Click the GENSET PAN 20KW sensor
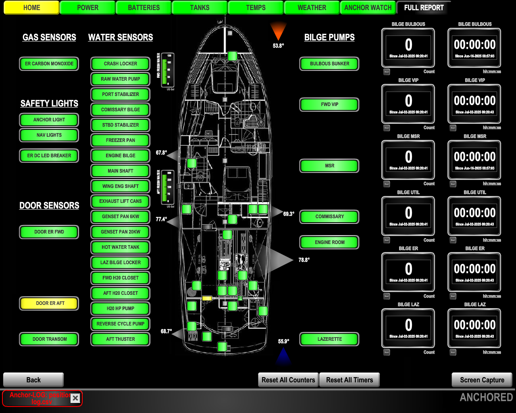This screenshot has width=516, height=413. coord(121,232)
